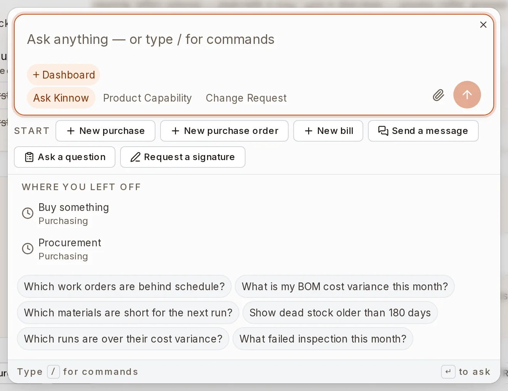Switch to Product Capability mode
Screen dimensions: 508x391
pyautogui.click(x=147, y=98)
